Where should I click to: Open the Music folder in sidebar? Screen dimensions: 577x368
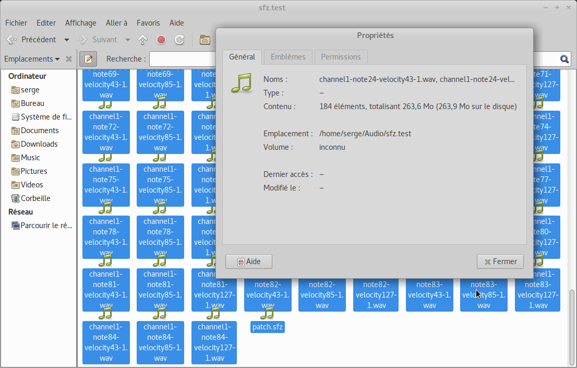click(30, 158)
